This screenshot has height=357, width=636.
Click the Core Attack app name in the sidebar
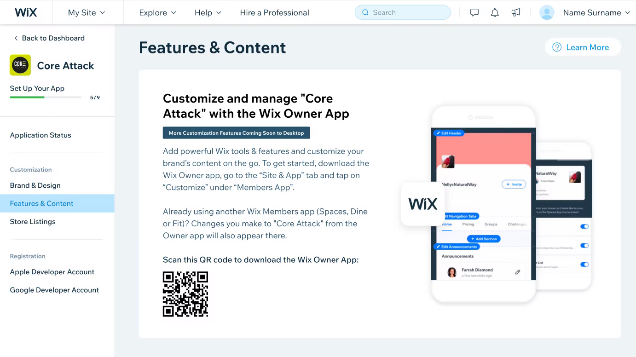65,66
